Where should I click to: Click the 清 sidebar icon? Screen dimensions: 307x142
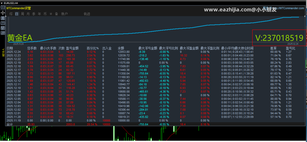pyautogui.click(x=3, y=18)
